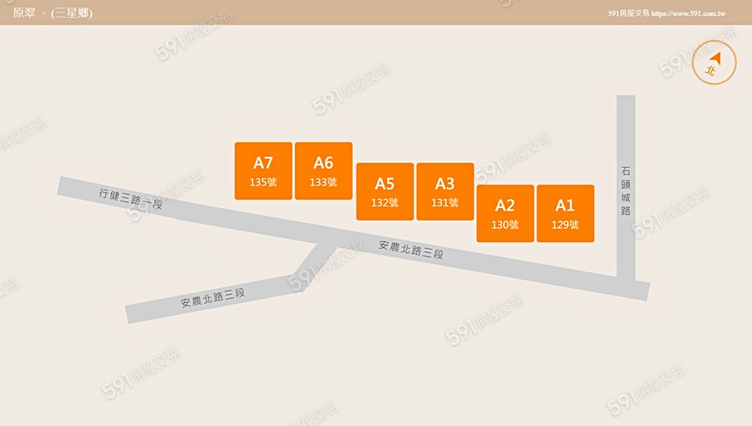Click the 行健三路一段 road label
Viewport: 752px width, 426px height.
tap(130, 198)
